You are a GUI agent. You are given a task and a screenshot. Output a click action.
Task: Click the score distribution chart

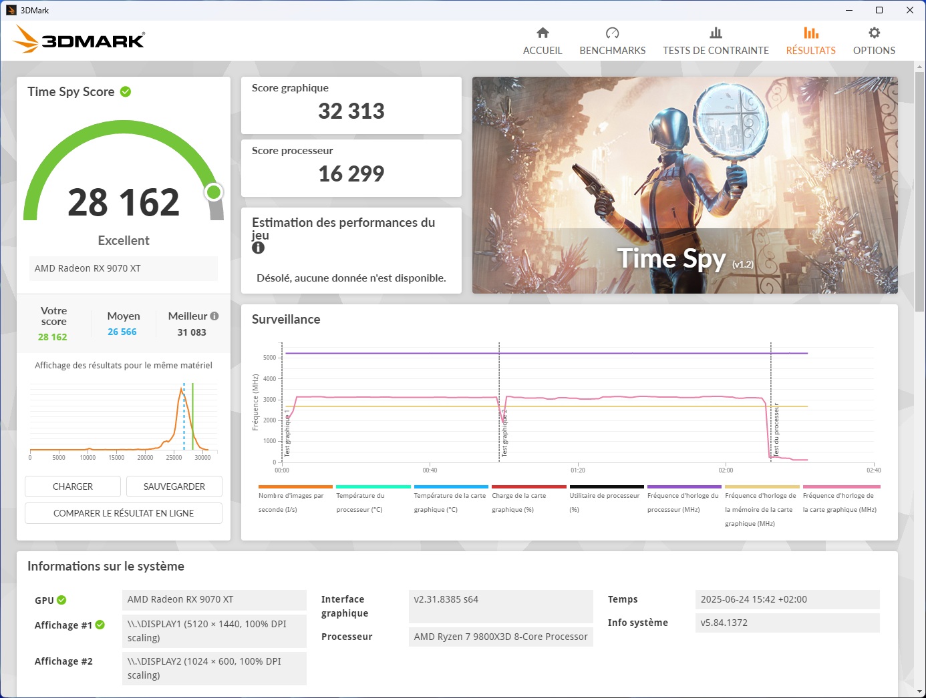pos(124,420)
